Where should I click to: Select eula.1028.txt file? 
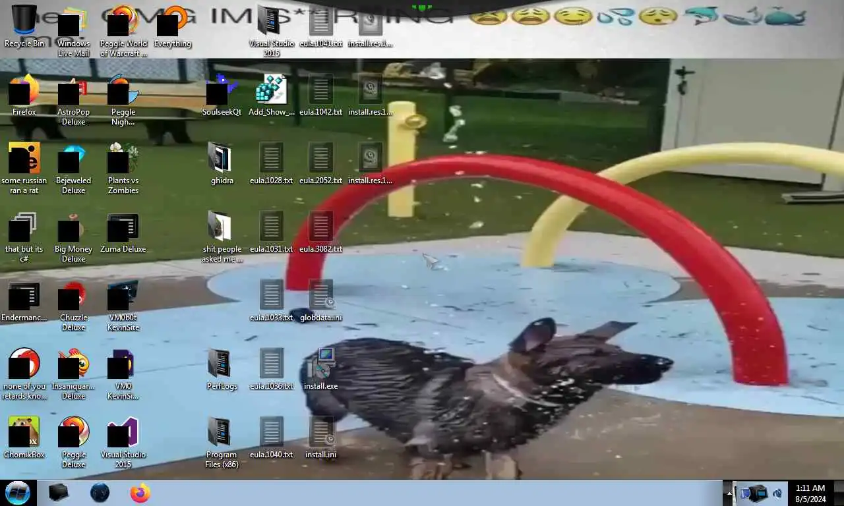(x=271, y=163)
